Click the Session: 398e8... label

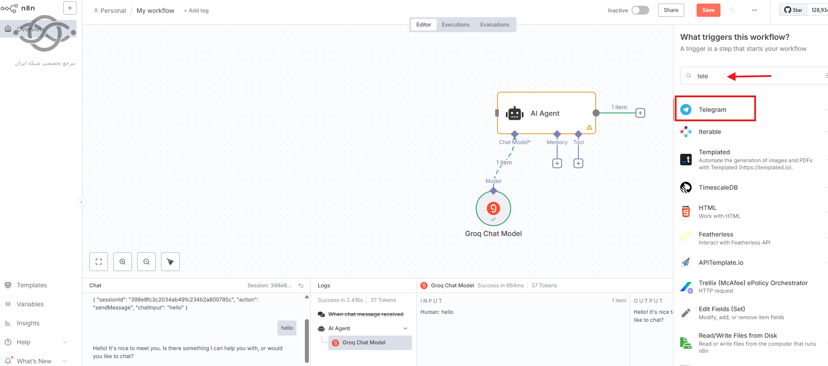tap(269, 286)
